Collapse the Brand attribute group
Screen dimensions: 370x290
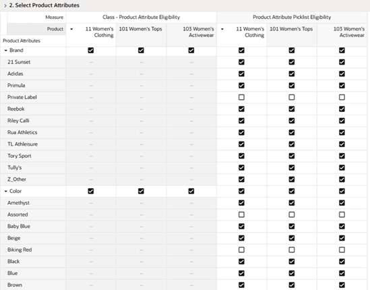pyautogui.click(x=6, y=51)
